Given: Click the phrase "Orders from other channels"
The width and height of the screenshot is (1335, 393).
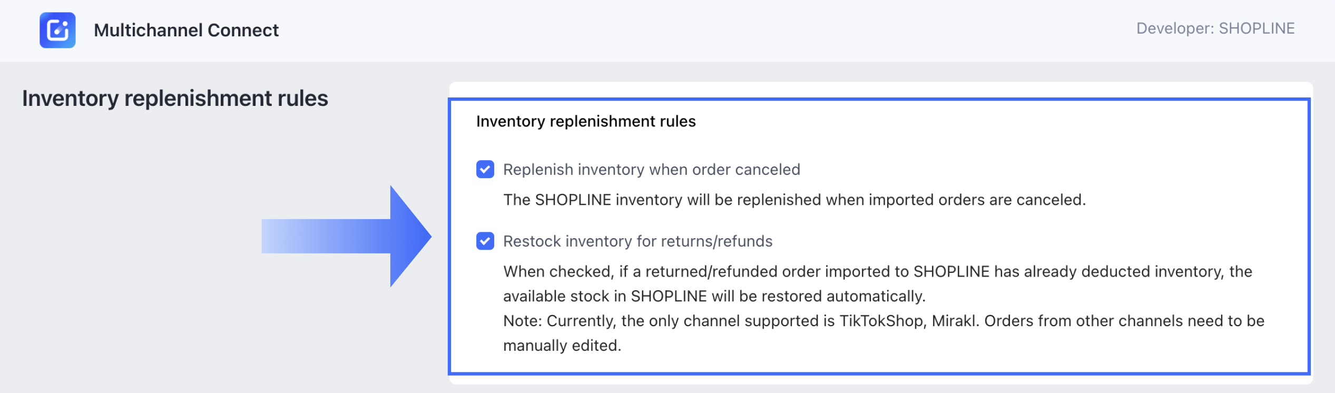Looking at the screenshot, I should [1084, 321].
